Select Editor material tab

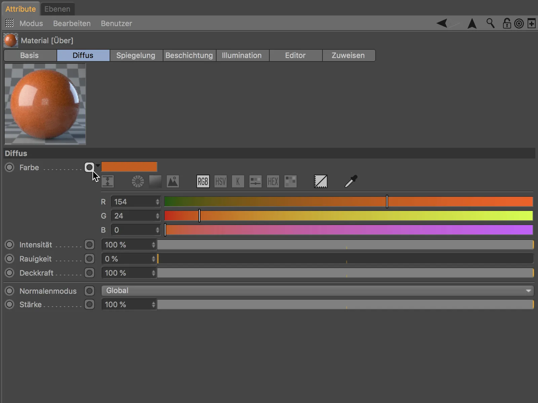pos(296,55)
